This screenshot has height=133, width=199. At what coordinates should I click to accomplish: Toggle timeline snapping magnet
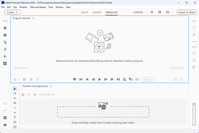[29, 95]
